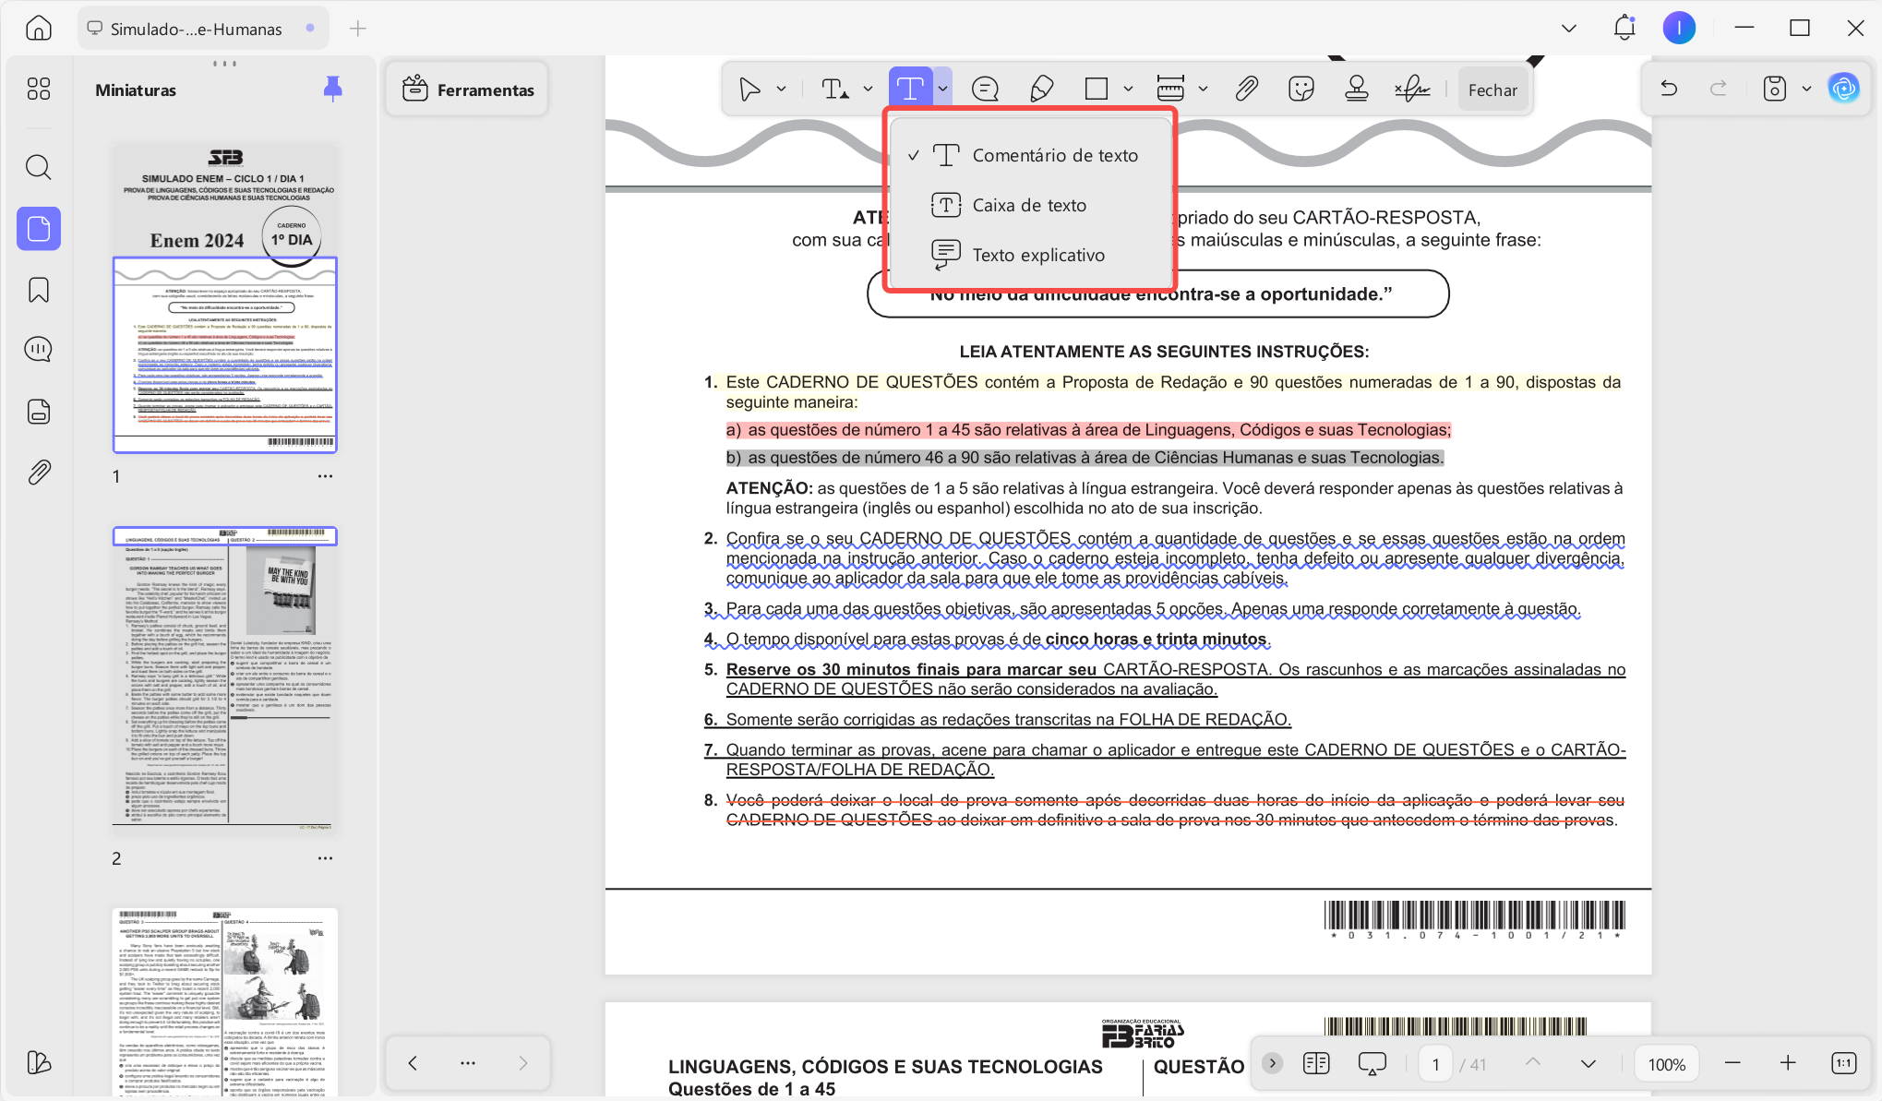This screenshot has width=1882, height=1101.
Task: Select the attach file paperclip tool
Action: (1246, 89)
